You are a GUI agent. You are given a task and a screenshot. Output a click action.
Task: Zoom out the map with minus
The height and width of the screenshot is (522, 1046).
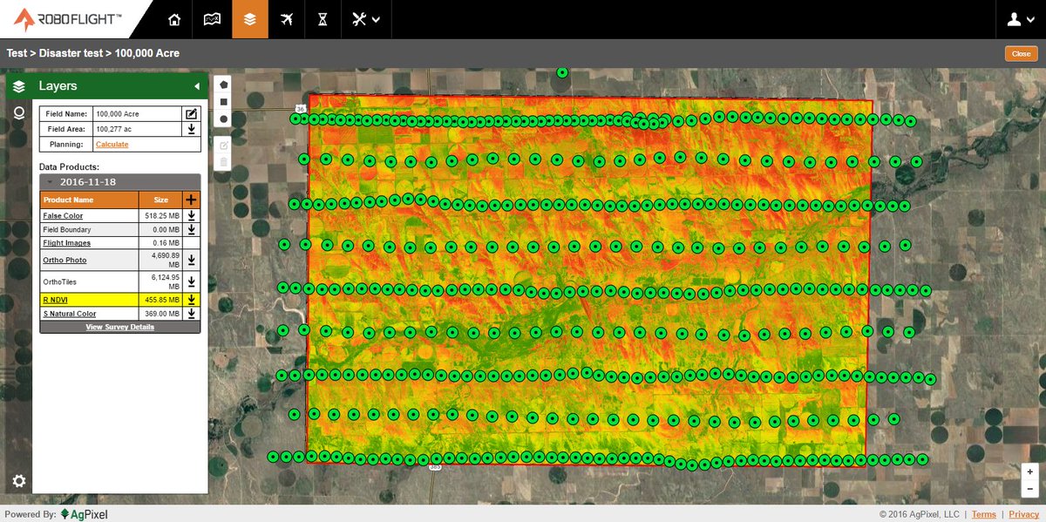click(x=1030, y=488)
